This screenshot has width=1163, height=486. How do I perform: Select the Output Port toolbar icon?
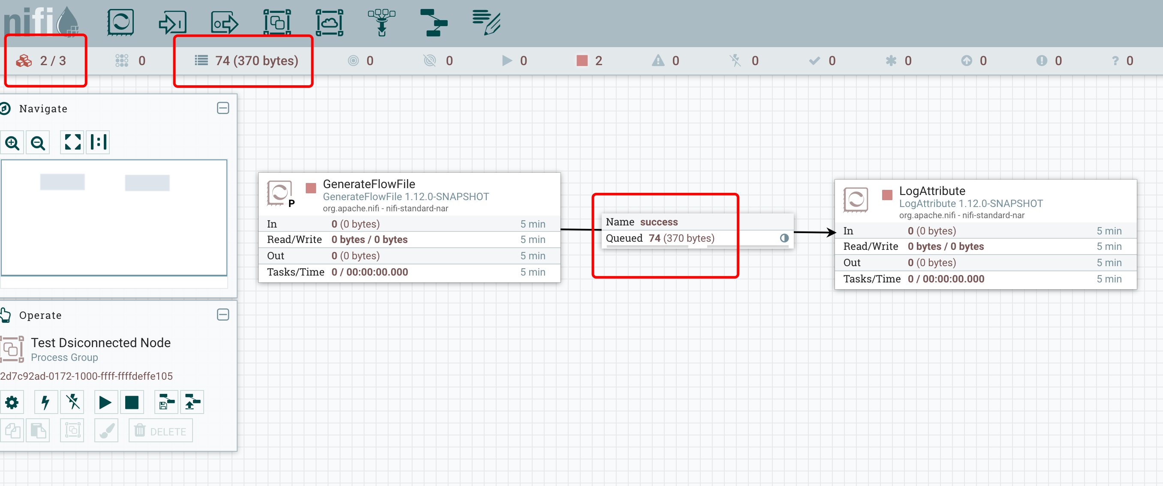224,23
